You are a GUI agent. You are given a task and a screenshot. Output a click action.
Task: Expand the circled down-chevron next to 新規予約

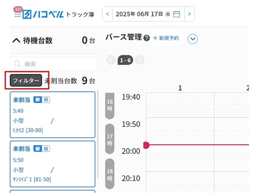(x=193, y=39)
